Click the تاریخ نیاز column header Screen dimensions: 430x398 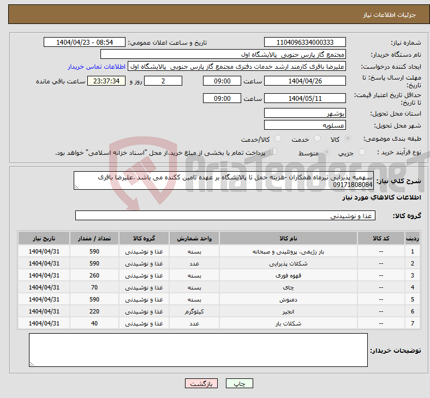[x=44, y=238]
